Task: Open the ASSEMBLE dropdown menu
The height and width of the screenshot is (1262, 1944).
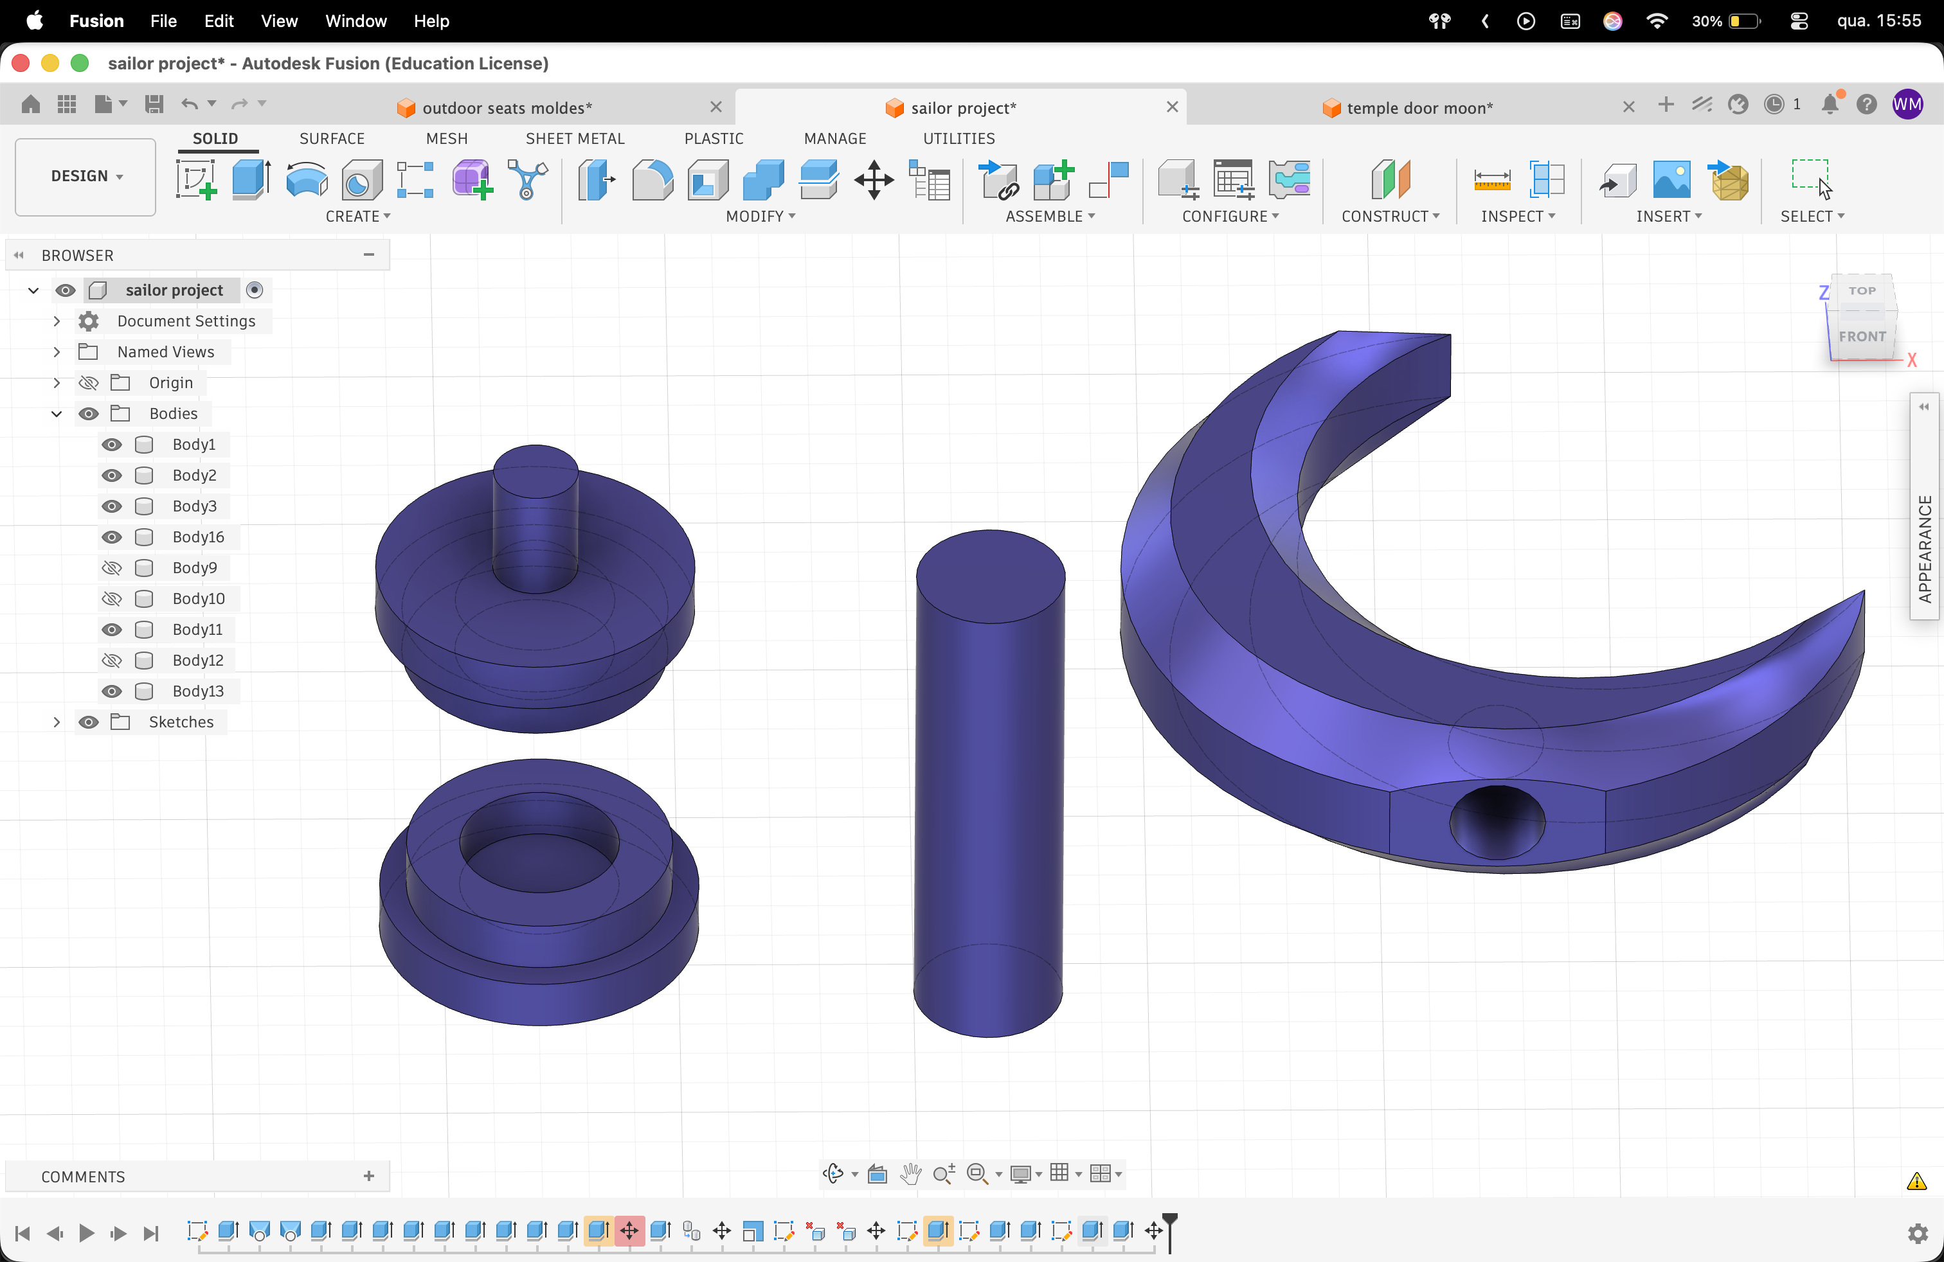Action: (x=1050, y=217)
